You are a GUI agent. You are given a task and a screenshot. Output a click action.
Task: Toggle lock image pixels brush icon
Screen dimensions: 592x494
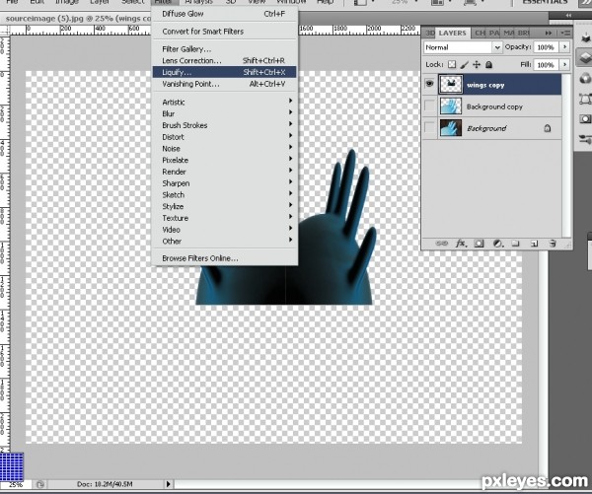pyautogui.click(x=464, y=64)
